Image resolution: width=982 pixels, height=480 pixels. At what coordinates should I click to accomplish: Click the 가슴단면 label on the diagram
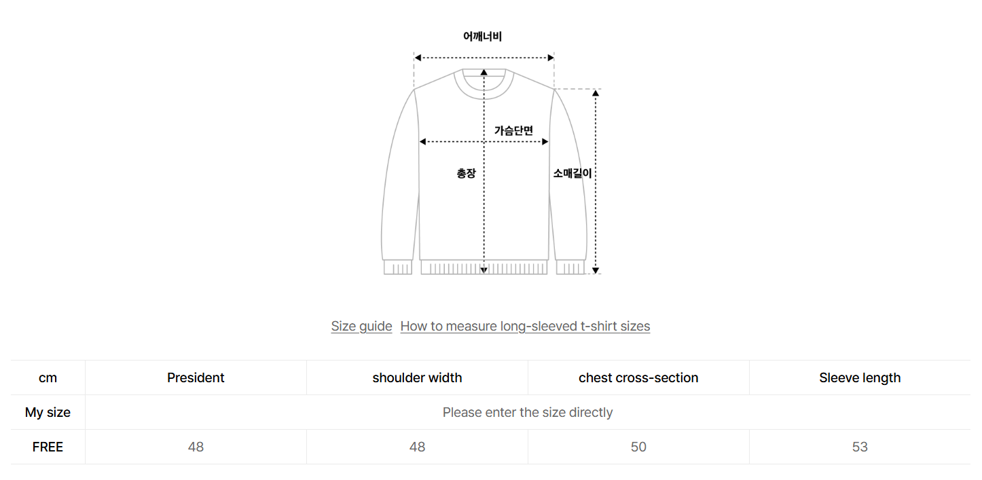tap(513, 131)
